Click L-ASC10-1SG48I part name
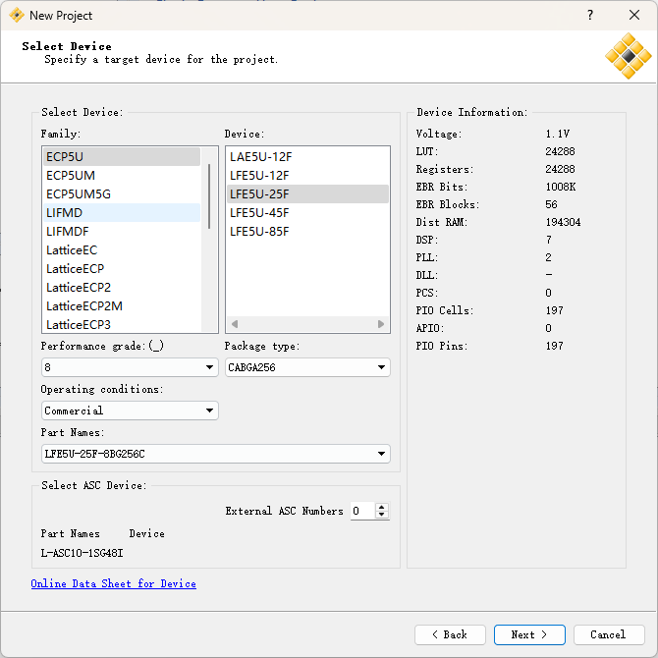658x658 pixels. [82, 553]
